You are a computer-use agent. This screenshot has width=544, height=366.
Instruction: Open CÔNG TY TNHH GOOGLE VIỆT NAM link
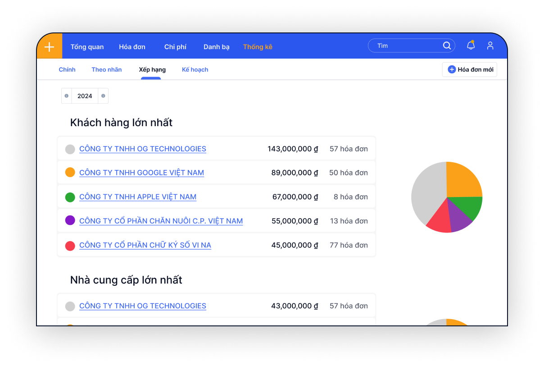[141, 173]
